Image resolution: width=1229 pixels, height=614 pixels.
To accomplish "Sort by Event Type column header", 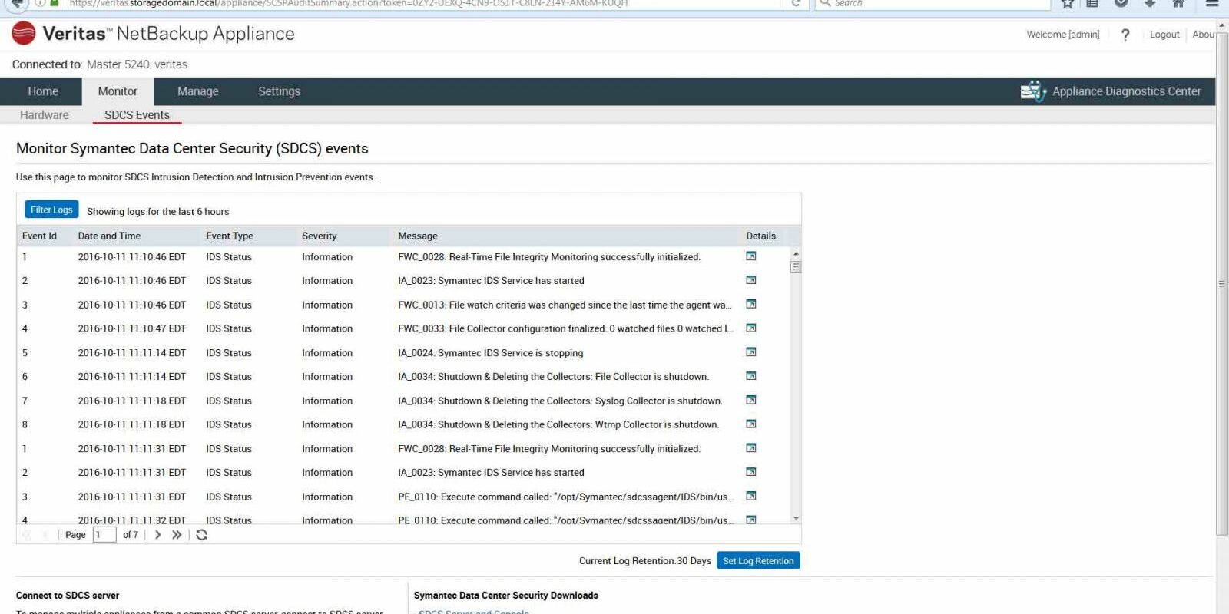I will [230, 236].
